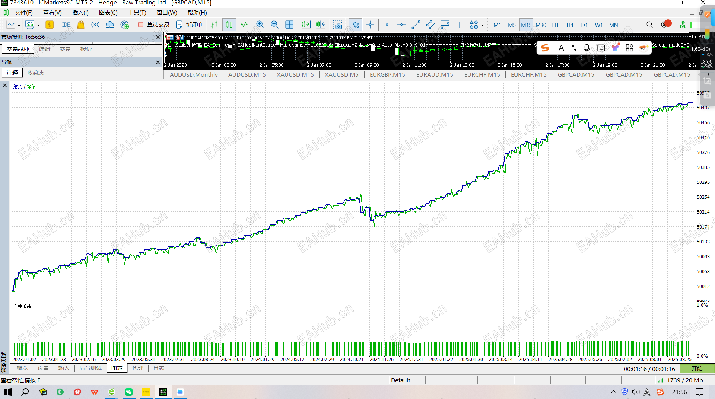The width and height of the screenshot is (715, 399).
Task: Open the 帮助(H) menu
Action: tap(197, 13)
